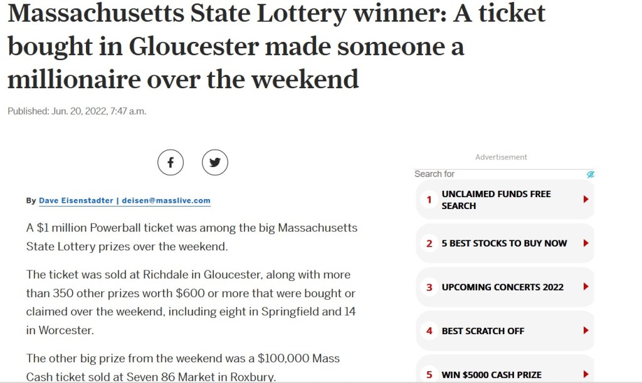
Task: Click red arrow beside Win $5000 Cash Prize
Action: [x=586, y=375]
